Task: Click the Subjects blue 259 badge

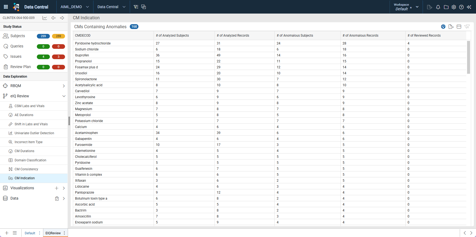Action: point(43,36)
